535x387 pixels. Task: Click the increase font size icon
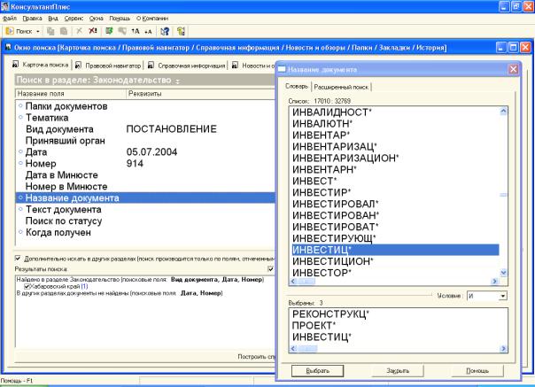(x=136, y=31)
